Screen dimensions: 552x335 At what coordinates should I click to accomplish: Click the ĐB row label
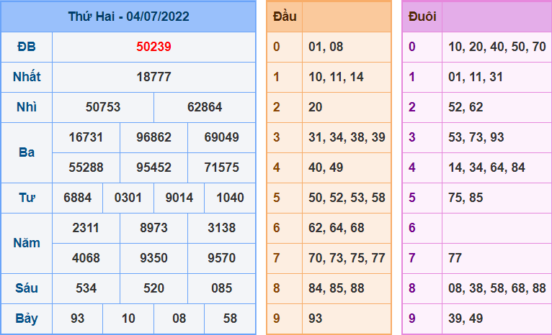click(27, 47)
